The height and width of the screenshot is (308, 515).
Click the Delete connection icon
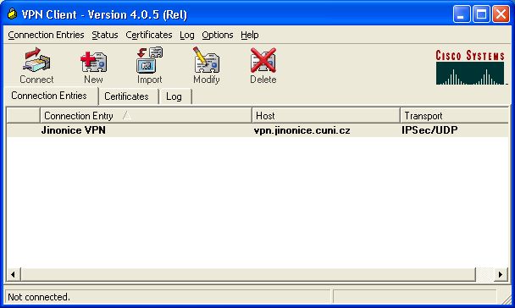(263, 66)
